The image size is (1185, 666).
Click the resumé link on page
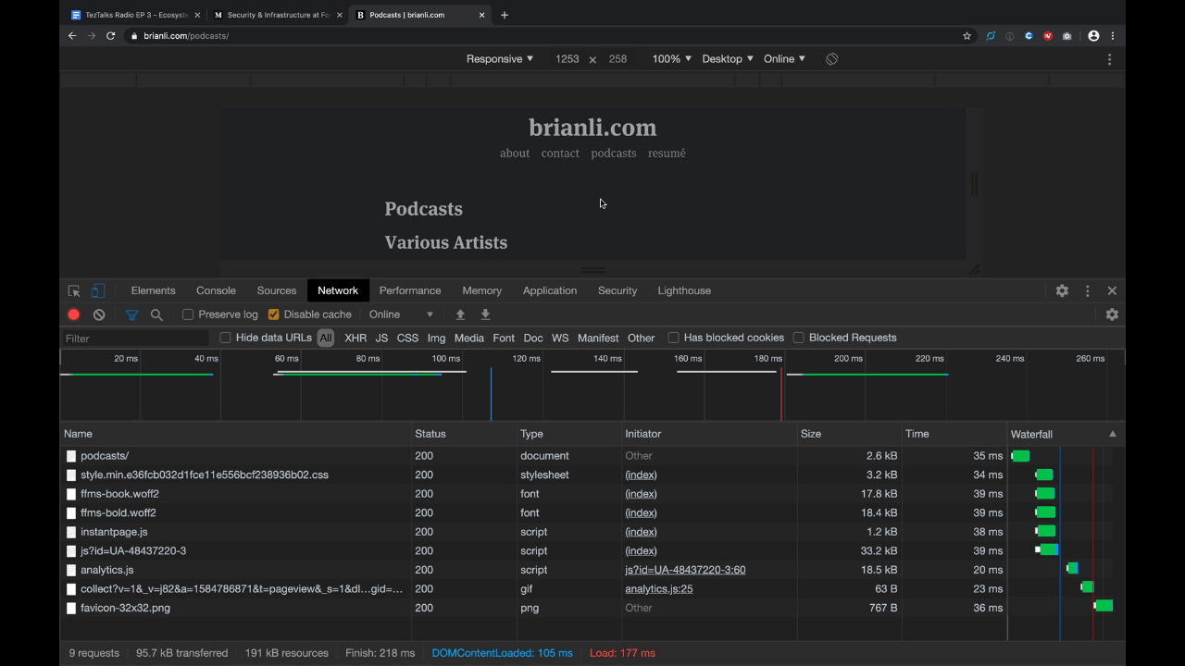(667, 154)
